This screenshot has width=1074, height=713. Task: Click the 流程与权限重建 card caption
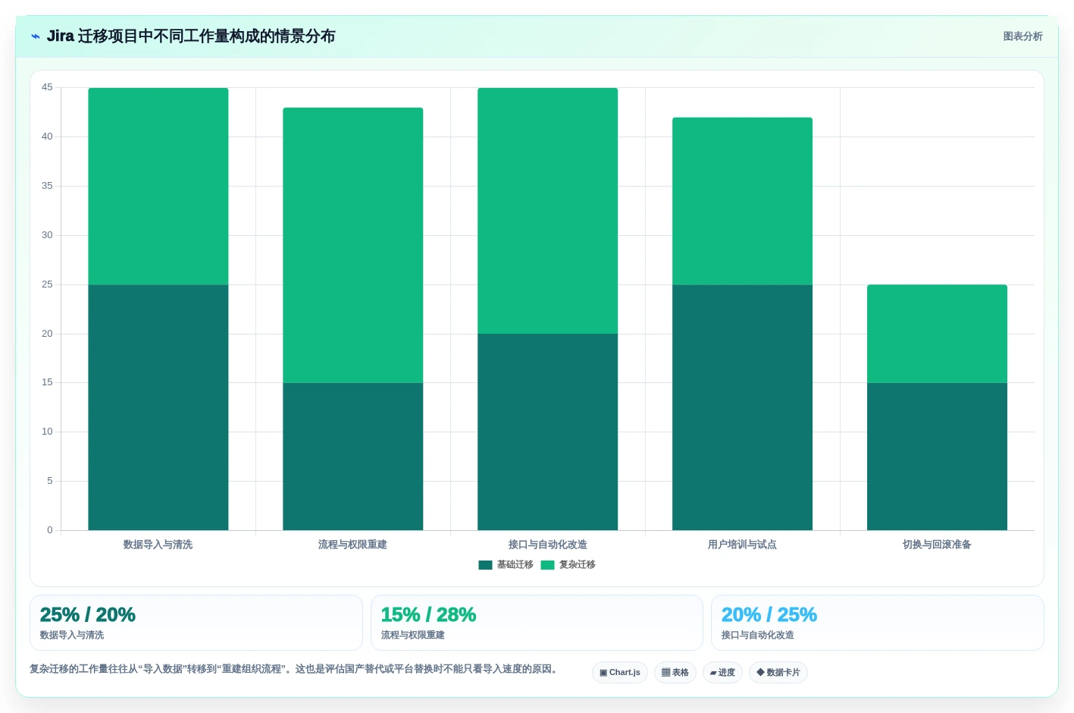click(x=413, y=635)
